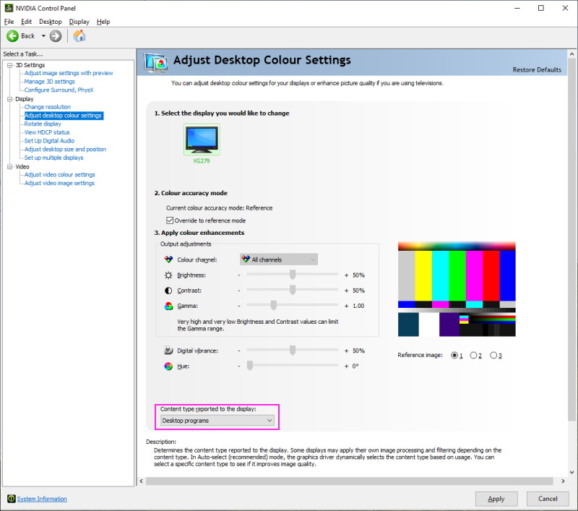The height and width of the screenshot is (511, 578).
Task: Collapse the Video tree node
Action: point(10,167)
